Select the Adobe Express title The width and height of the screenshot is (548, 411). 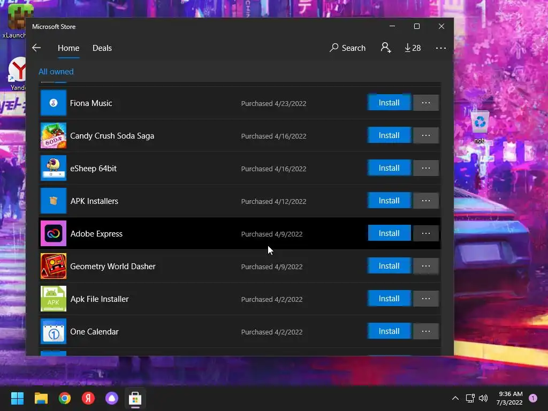[96, 234]
